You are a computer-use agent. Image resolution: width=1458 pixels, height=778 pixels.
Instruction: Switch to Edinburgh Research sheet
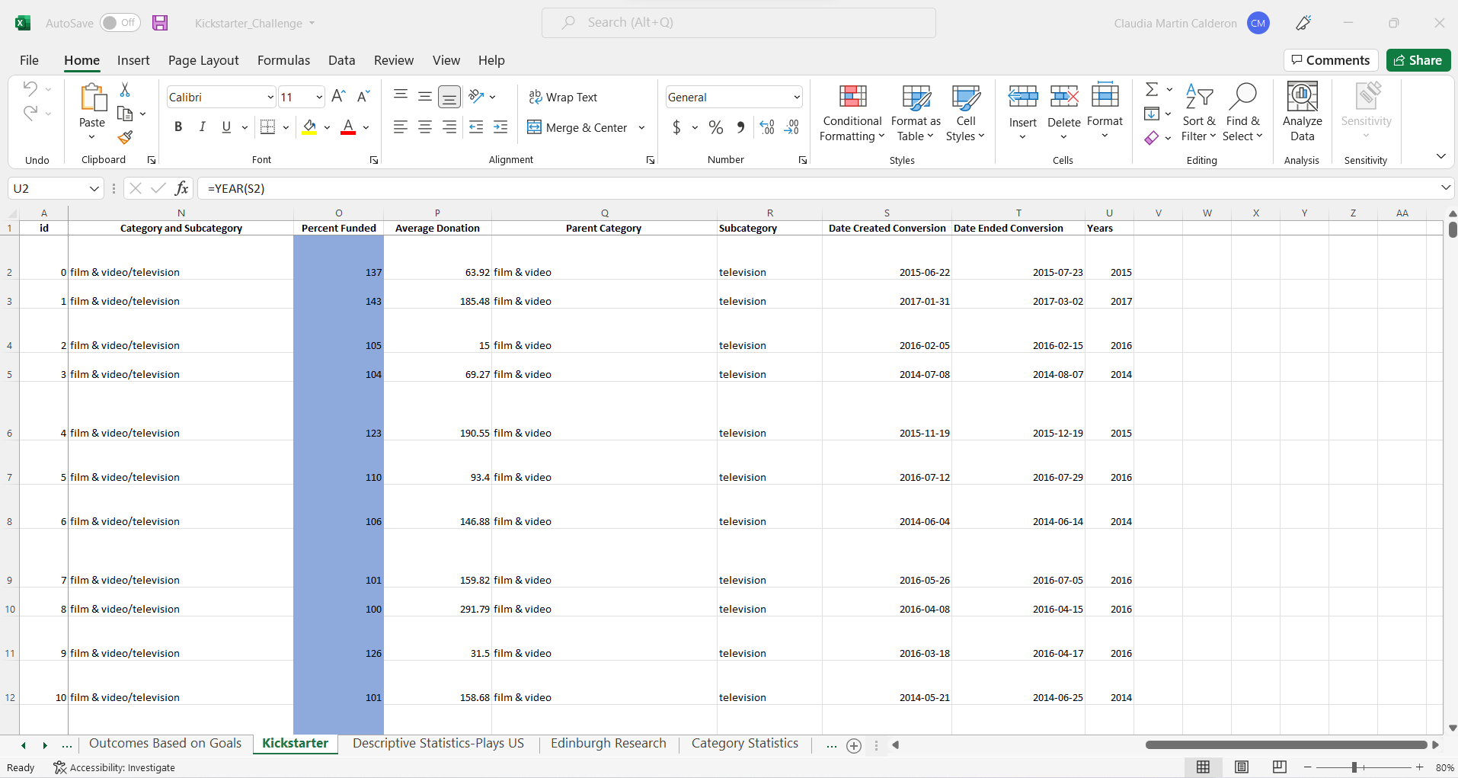[x=608, y=744]
